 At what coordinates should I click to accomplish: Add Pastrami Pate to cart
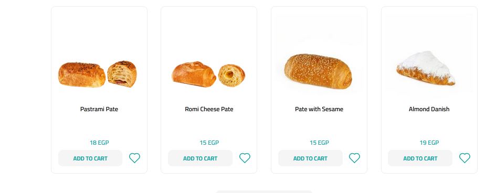tap(90, 158)
